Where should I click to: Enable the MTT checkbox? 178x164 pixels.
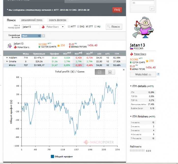69,26
